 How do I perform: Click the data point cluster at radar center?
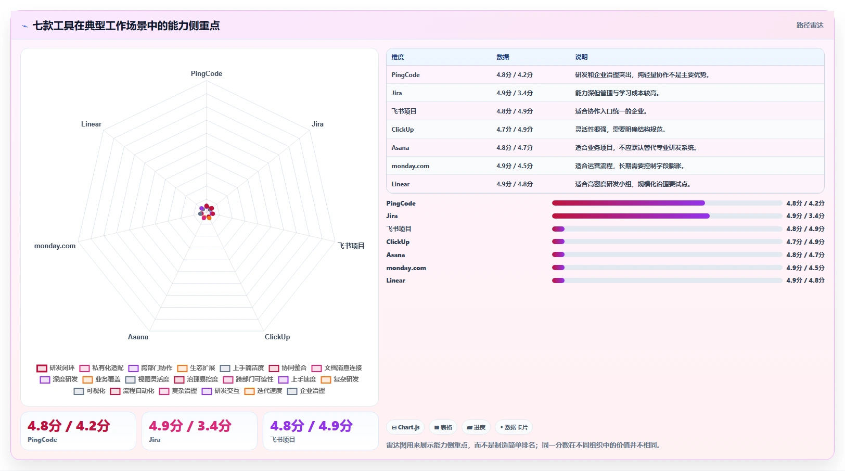point(207,212)
